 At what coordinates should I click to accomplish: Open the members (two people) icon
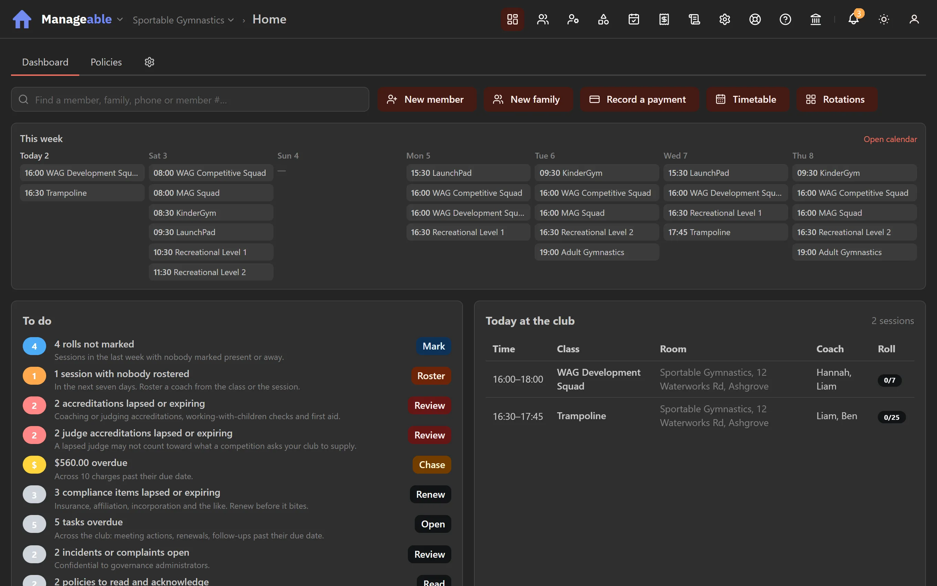click(x=543, y=19)
